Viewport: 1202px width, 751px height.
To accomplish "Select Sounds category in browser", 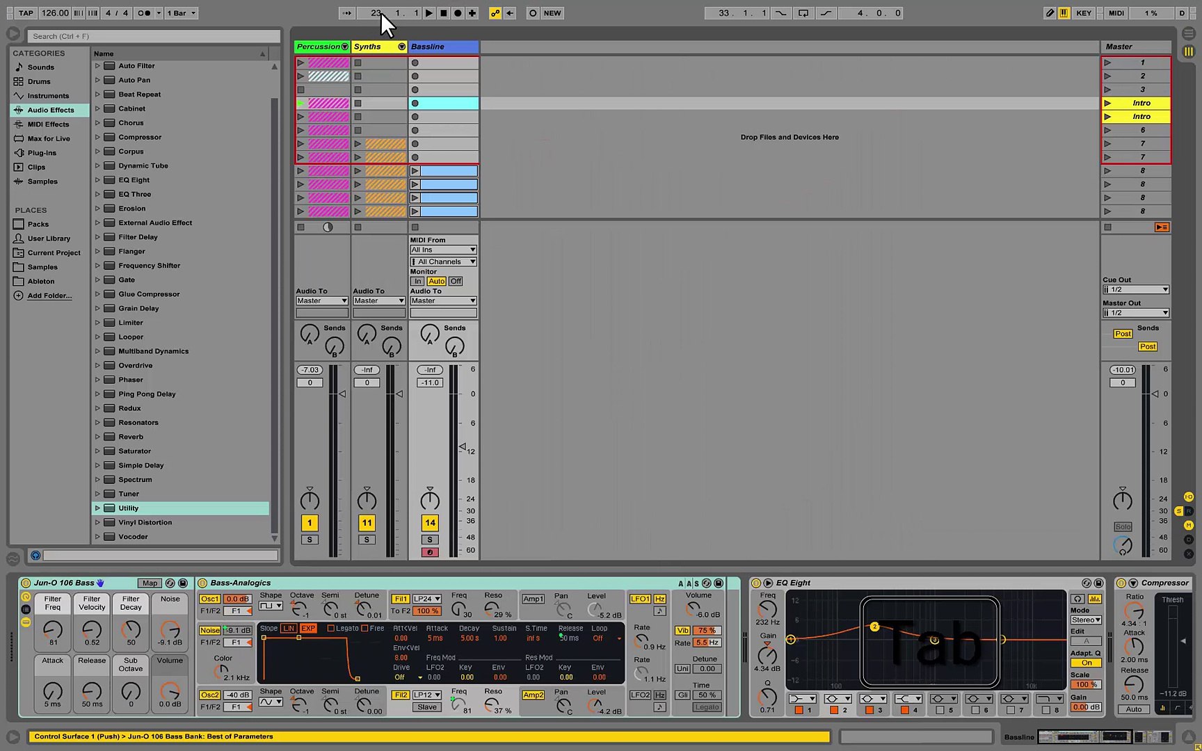I will 41,67.
